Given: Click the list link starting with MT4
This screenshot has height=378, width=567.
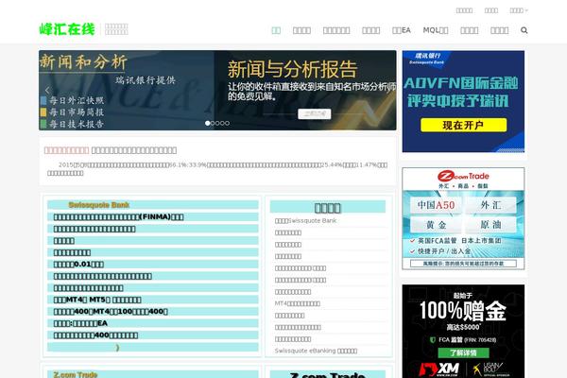Looking at the screenshot, I should click(298, 303).
